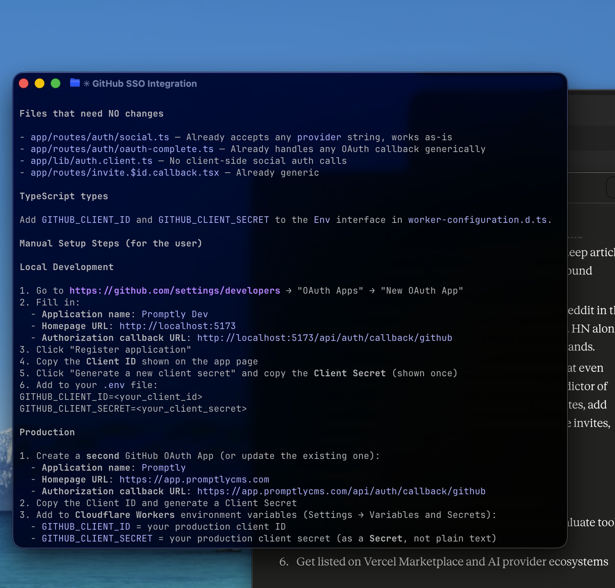Viewport: 615px width, 588px height.
Task: Click '.env' in step six
Action: pos(114,385)
